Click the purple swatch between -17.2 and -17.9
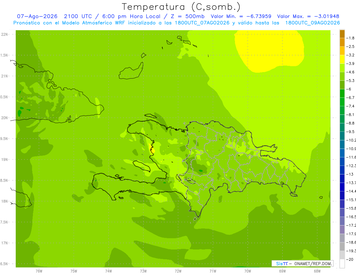 [x=342, y=230]
